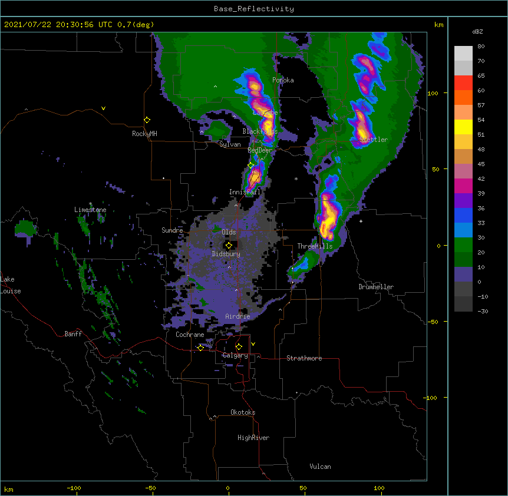Image resolution: width=508 pixels, height=496 pixels.
Task: Click the yellow diamond marker below RedDeer
Action: [251, 166]
